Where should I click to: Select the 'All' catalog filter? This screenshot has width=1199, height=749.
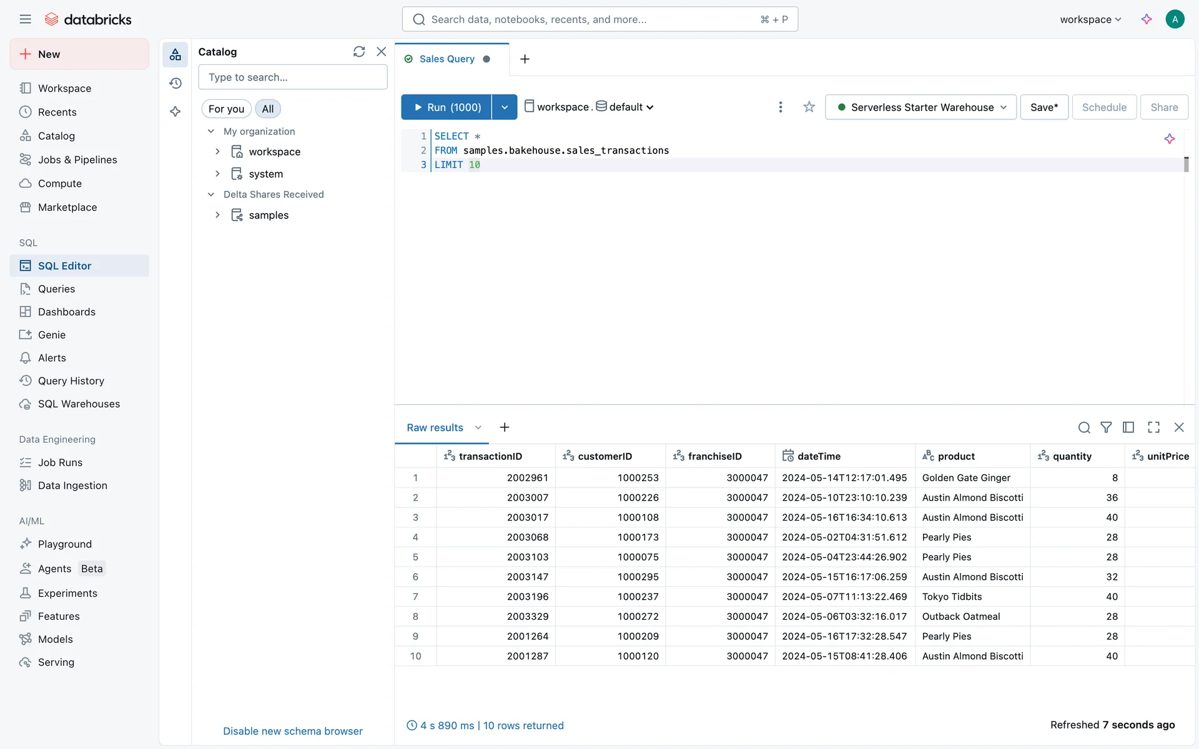(x=267, y=109)
